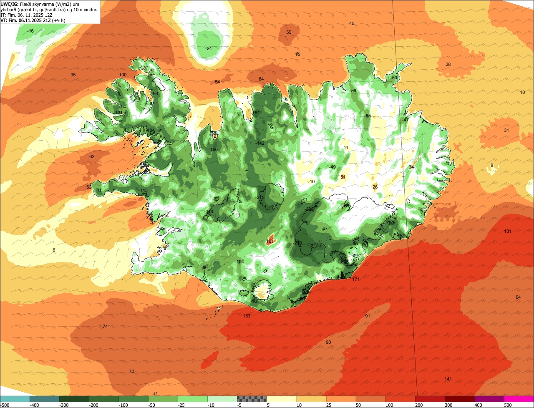Click the "129" flux value on the southeast coast
Screen dimensions: 534x408
pyautogui.click(x=391, y=222)
